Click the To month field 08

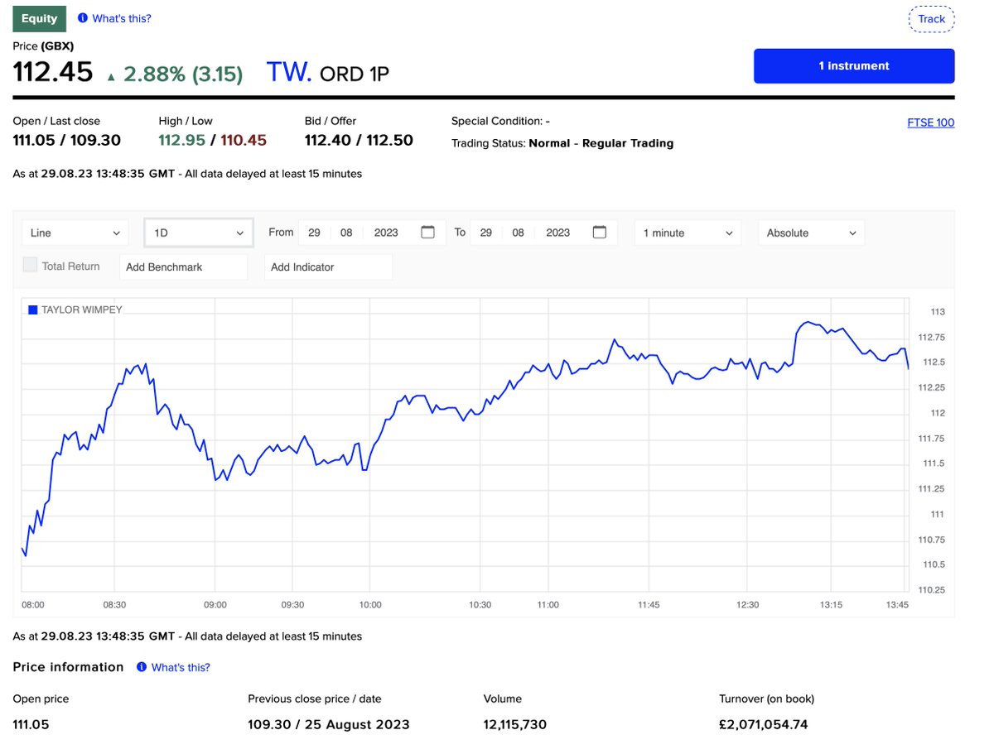518,233
